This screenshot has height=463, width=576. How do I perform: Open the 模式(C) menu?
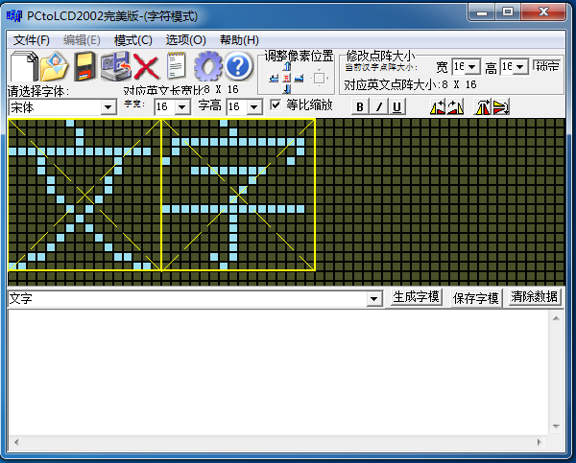point(133,40)
